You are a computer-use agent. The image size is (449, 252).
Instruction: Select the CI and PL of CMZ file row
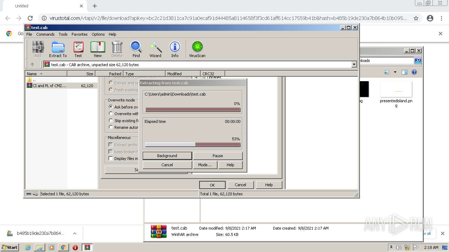click(61, 86)
